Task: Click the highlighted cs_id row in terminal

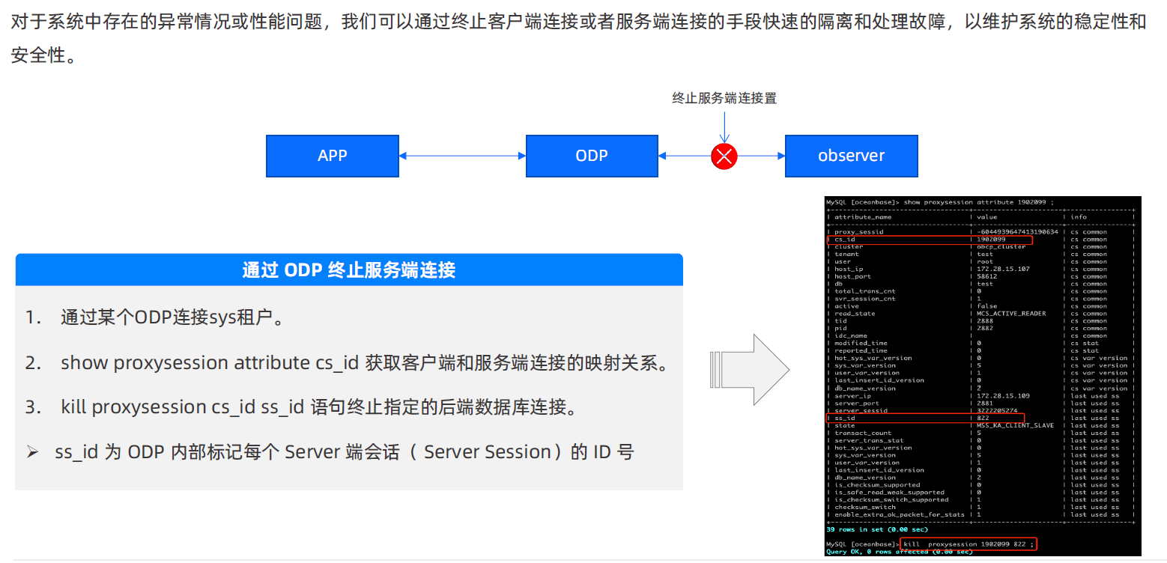Action: pyautogui.click(x=929, y=240)
